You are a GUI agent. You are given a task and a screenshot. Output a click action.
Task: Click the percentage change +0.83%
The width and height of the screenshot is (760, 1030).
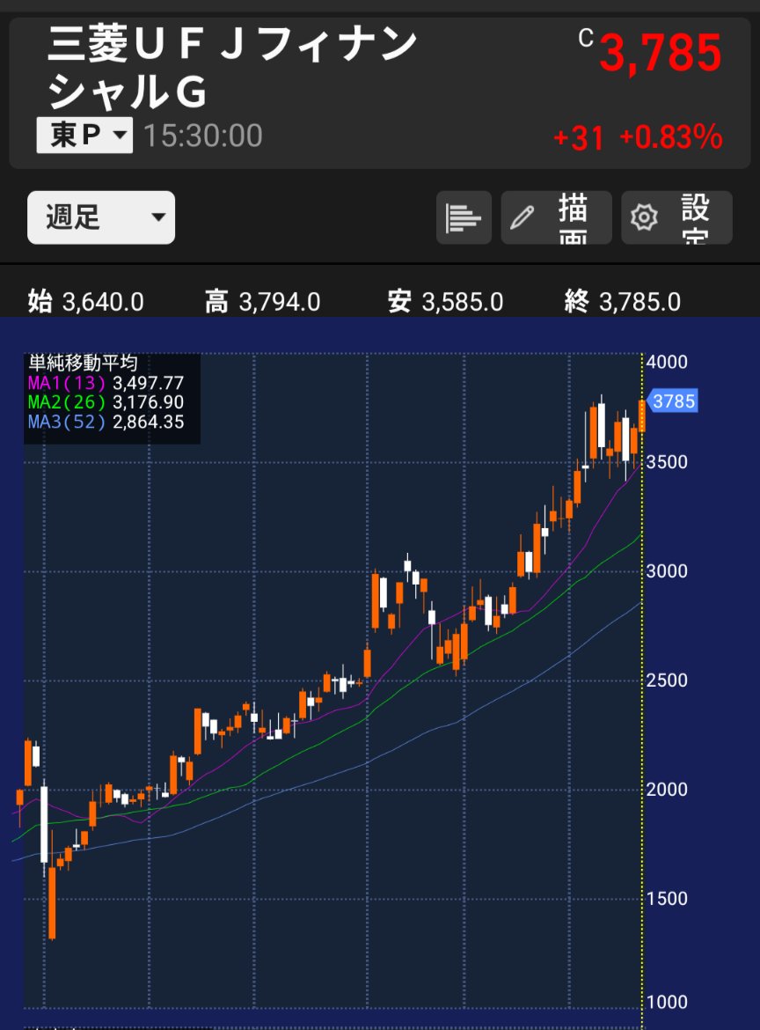pos(671,138)
